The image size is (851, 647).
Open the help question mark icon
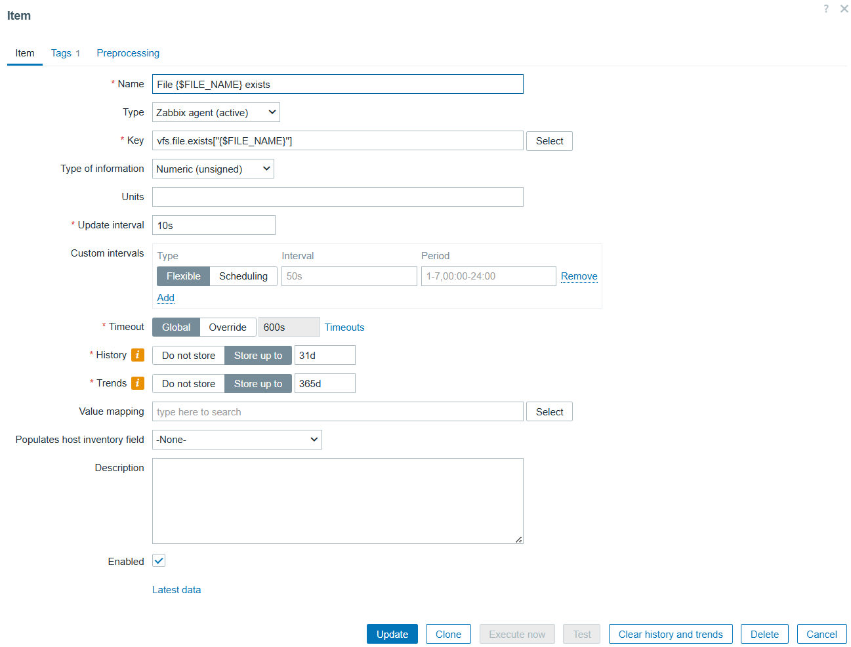825,9
